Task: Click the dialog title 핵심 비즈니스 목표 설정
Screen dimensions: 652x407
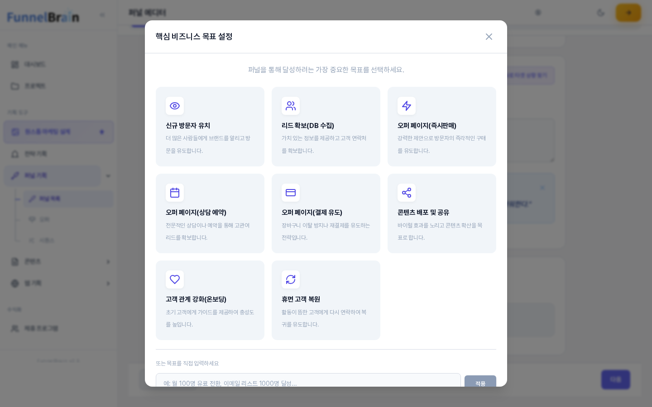Action: (194, 37)
